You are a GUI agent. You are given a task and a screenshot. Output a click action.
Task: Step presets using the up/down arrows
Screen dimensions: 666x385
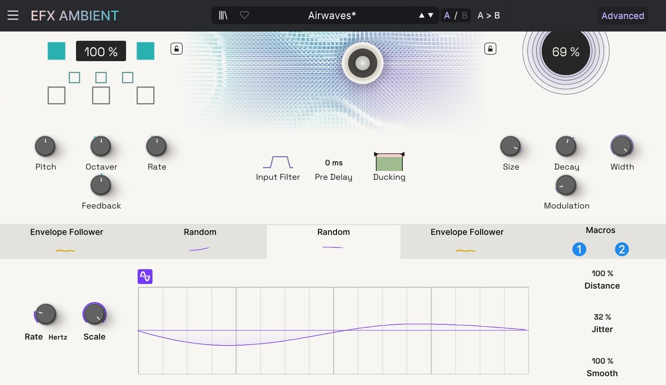426,15
